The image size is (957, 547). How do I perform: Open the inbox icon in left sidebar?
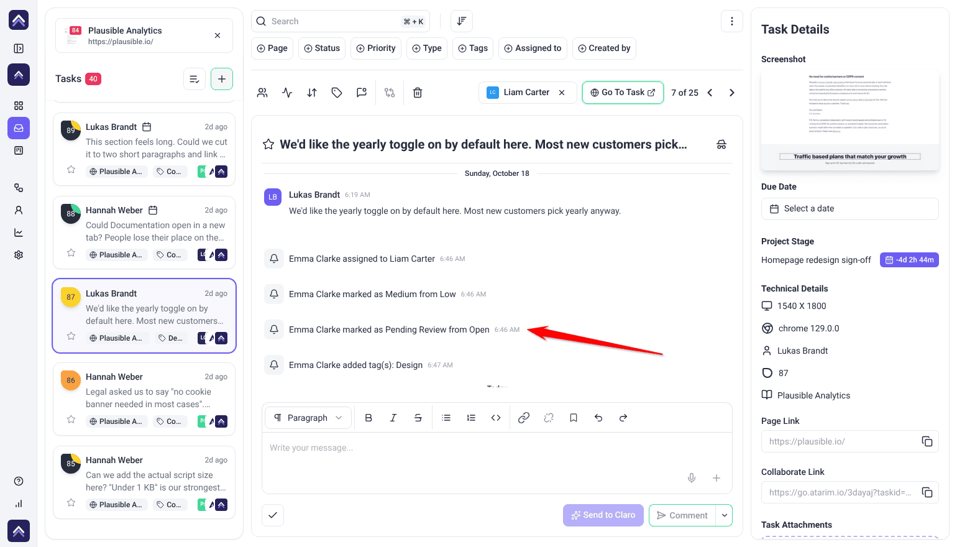point(19,128)
